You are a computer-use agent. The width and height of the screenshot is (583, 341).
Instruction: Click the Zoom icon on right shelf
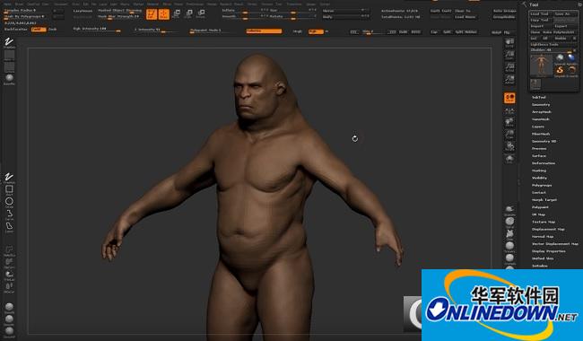(x=509, y=55)
